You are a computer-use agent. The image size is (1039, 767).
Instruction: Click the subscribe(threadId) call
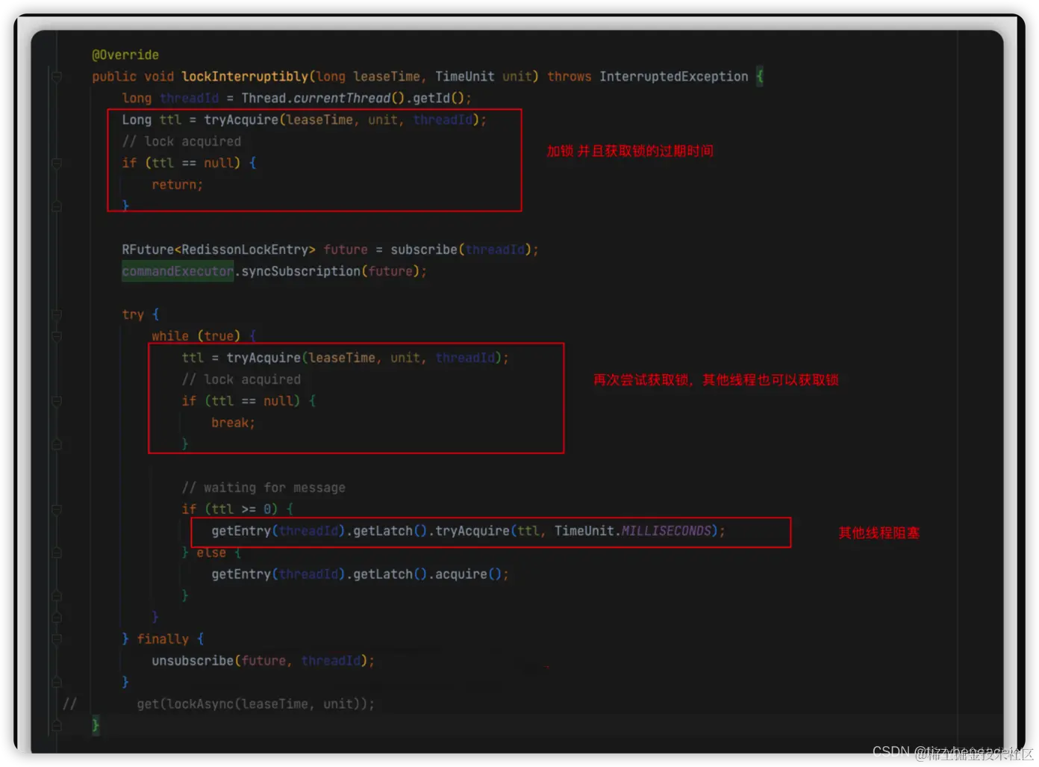click(461, 249)
